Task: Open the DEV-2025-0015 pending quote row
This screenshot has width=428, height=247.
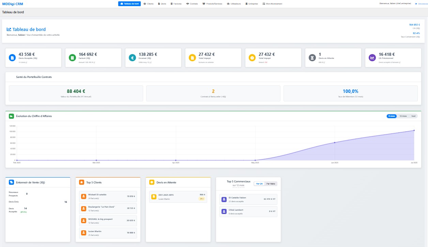Action: [178, 197]
